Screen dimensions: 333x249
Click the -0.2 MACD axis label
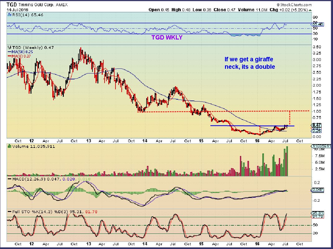pyautogui.click(x=317, y=200)
